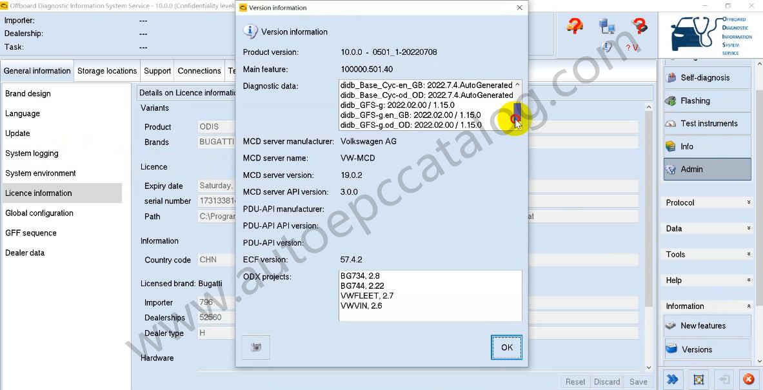Click the licence details panel scroll-down arrow
This screenshot has width=763, height=390.
pyautogui.click(x=649, y=367)
